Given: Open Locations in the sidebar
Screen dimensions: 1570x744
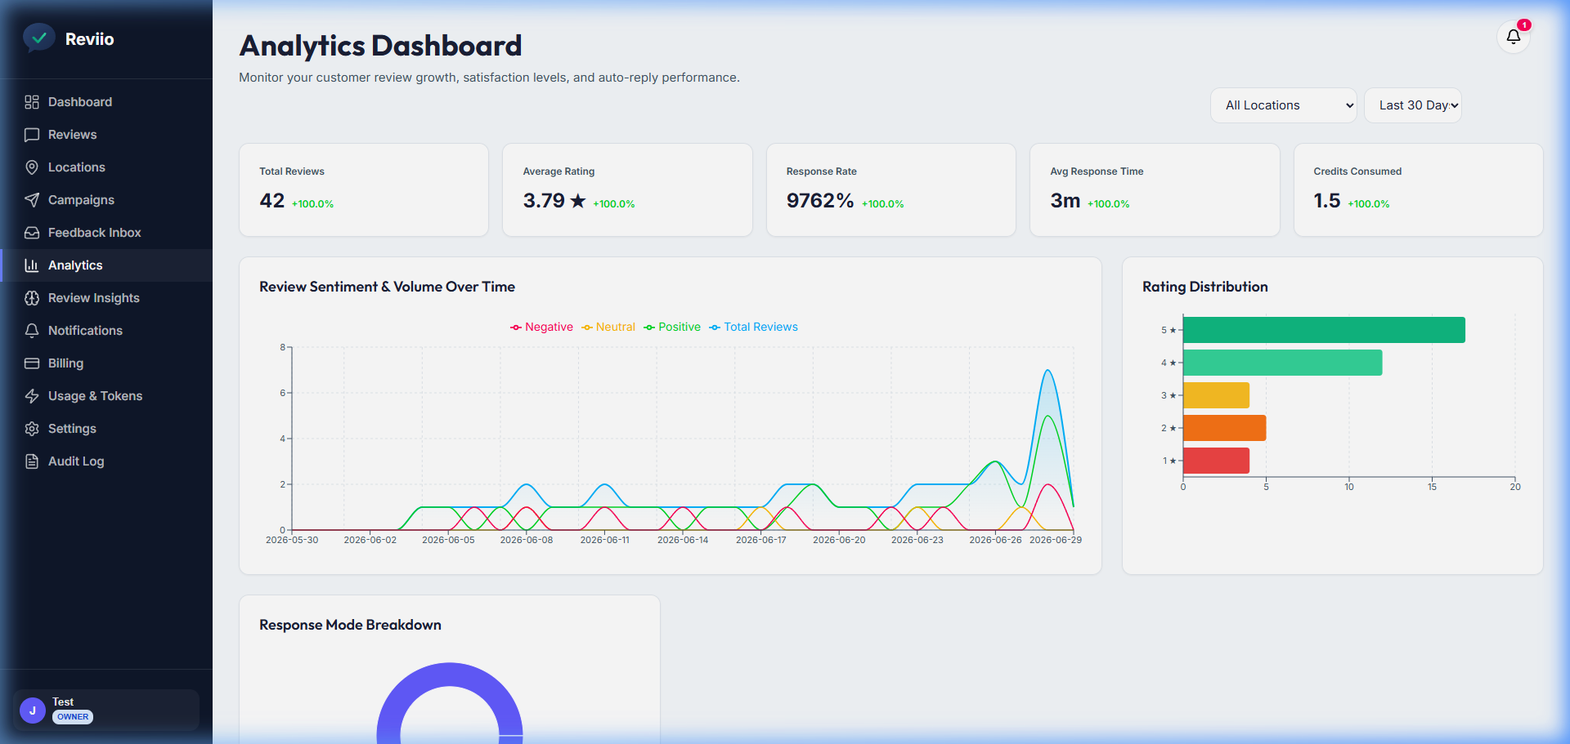Looking at the screenshot, I should point(106,167).
